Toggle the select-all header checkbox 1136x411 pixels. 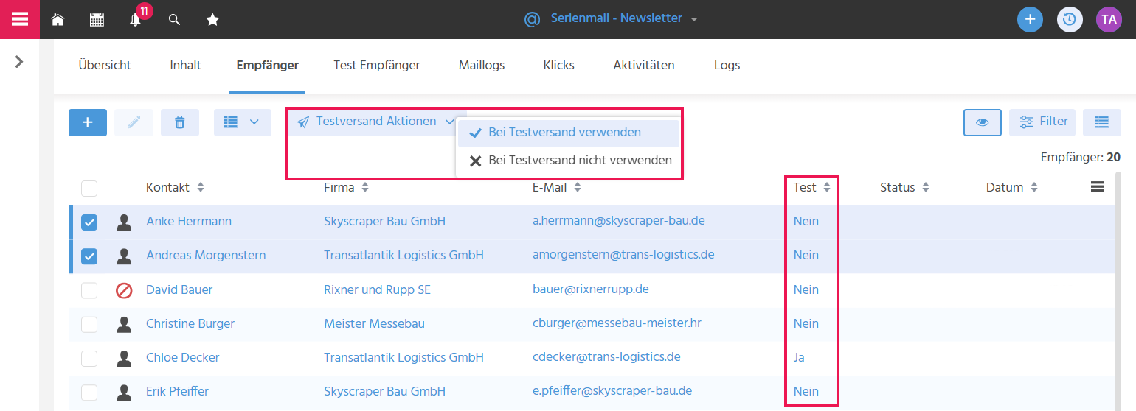(89, 188)
